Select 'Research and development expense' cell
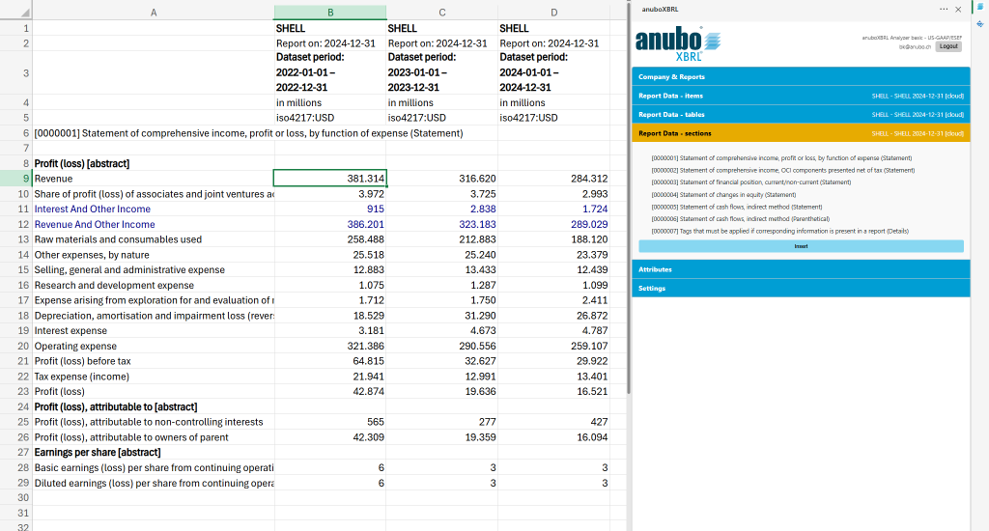 point(154,285)
